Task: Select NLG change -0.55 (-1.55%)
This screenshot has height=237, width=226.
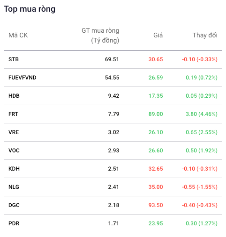Action: click(x=200, y=187)
